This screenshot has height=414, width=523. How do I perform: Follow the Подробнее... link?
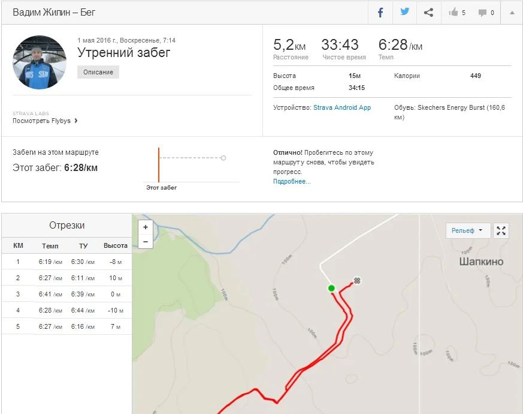(292, 181)
